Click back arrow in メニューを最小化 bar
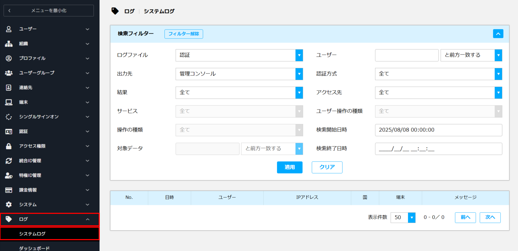 coord(10,11)
